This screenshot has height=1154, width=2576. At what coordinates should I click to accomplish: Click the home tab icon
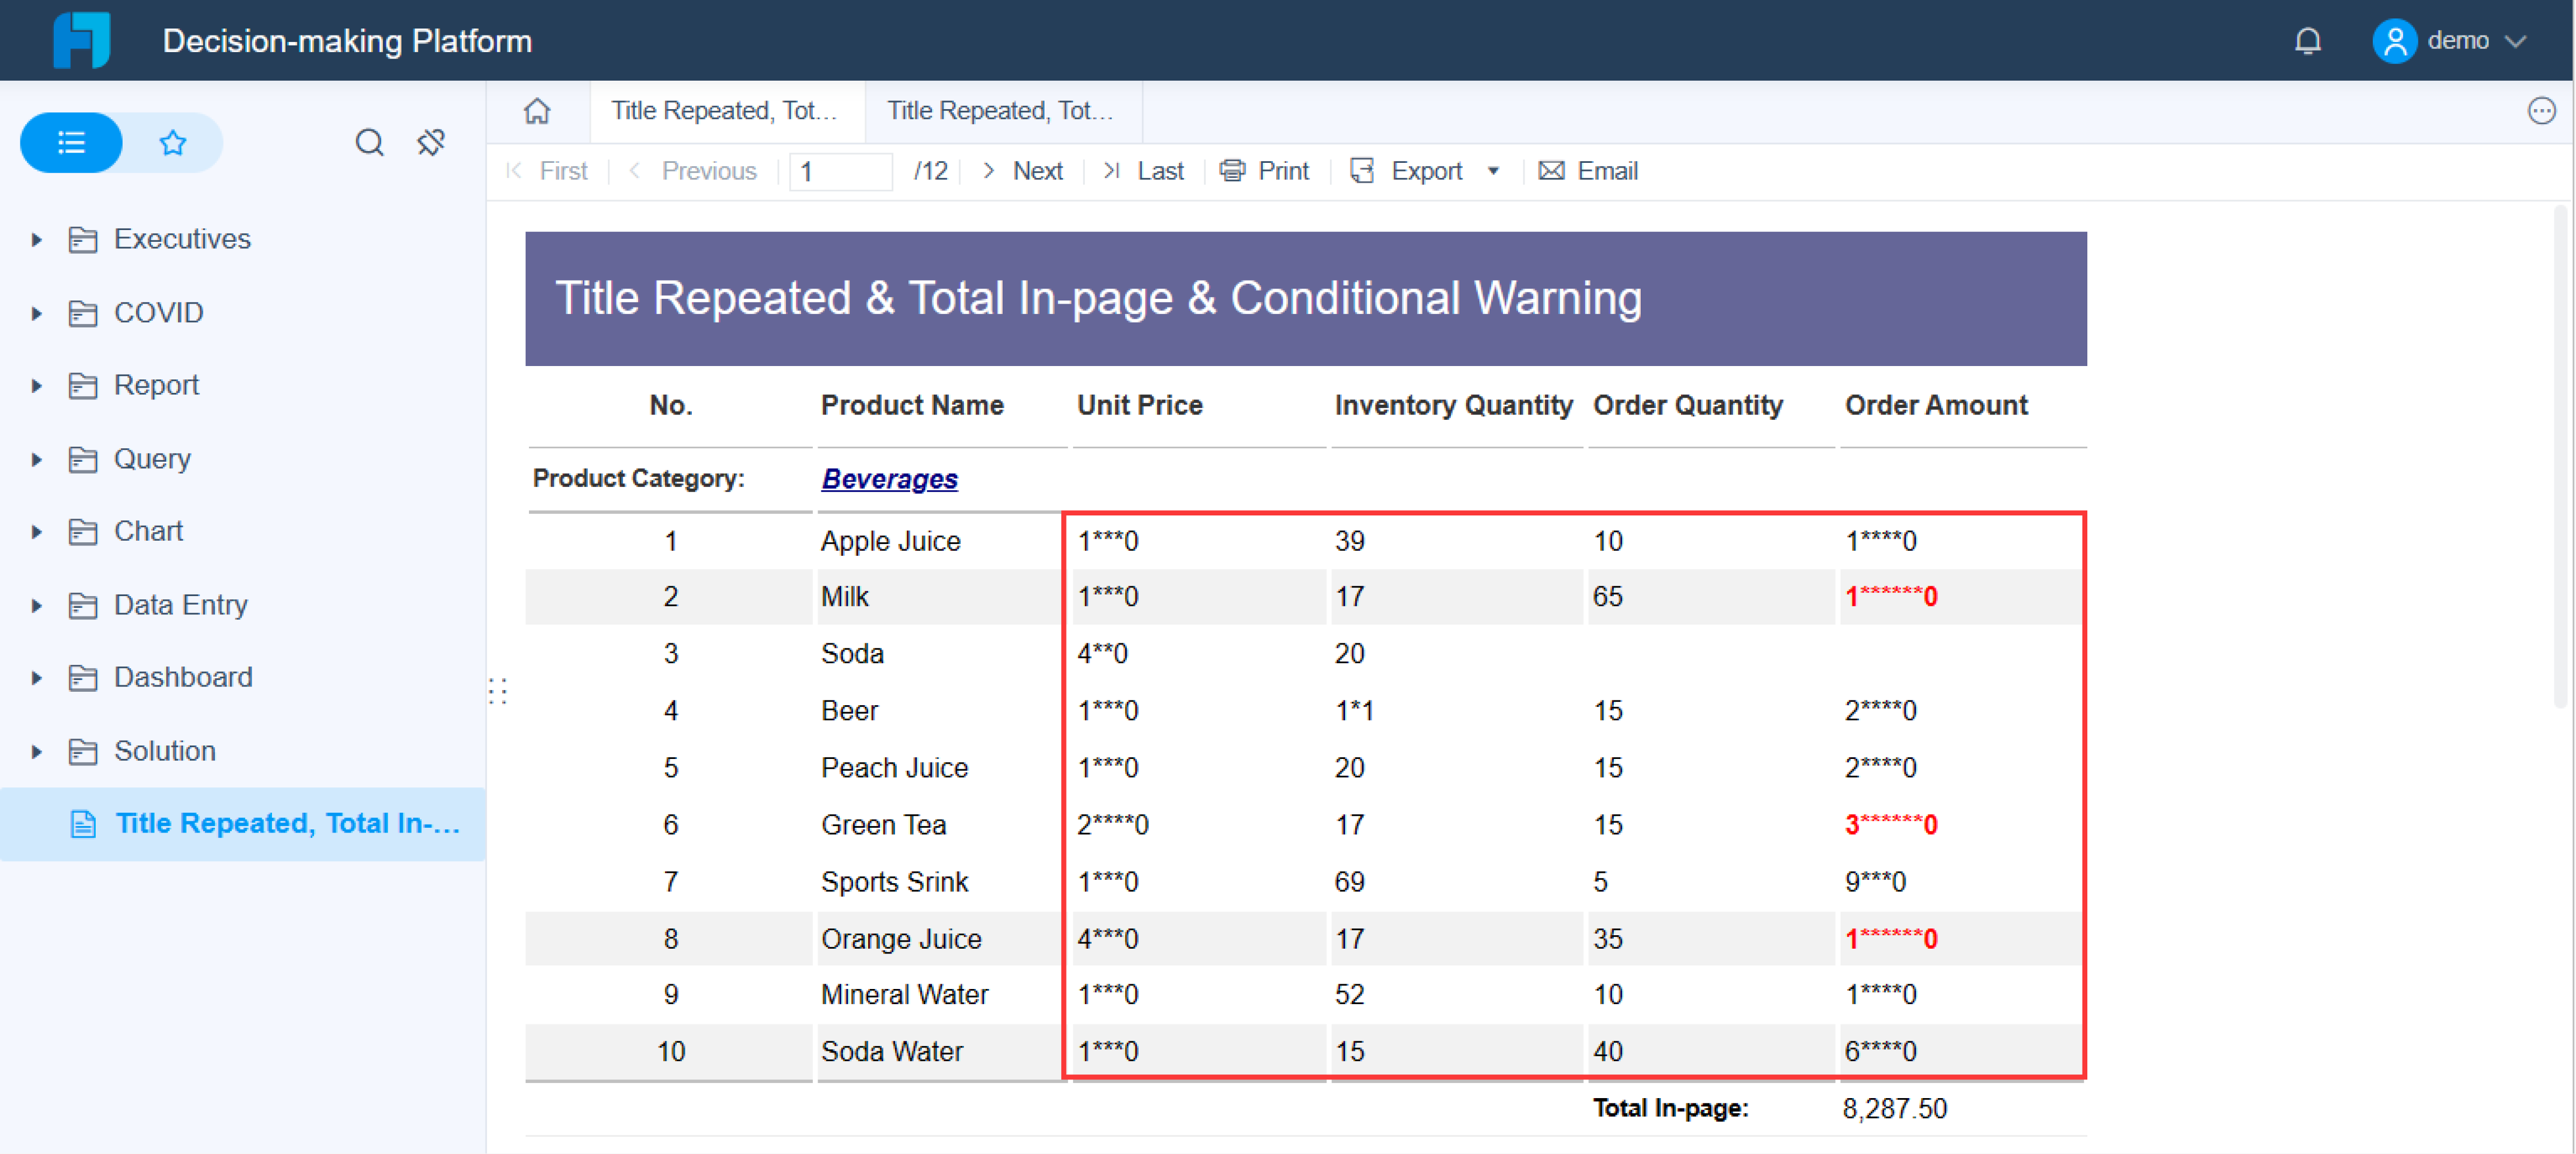pos(537,111)
